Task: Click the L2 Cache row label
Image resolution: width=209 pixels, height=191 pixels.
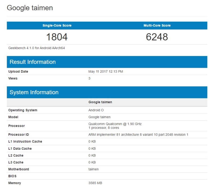Action: point(16,155)
